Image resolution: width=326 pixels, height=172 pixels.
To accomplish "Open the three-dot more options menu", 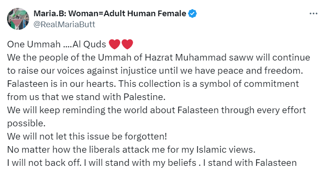I will tap(313, 14).
